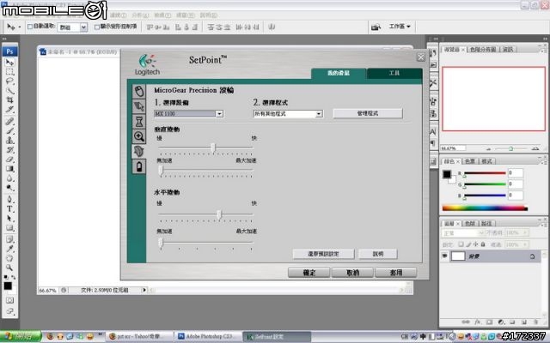Toggle lock transparent pixels in Layers panel
The width and height of the screenshot is (550, 343).
tap(461, 244)
